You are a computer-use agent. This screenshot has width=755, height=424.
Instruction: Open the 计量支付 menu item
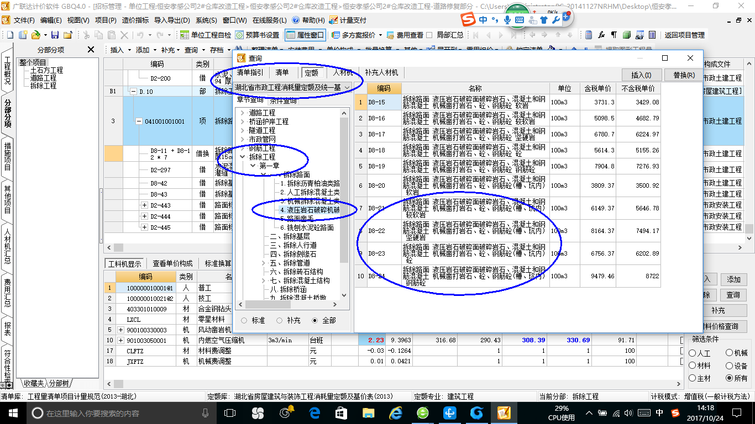pos(348,20)
